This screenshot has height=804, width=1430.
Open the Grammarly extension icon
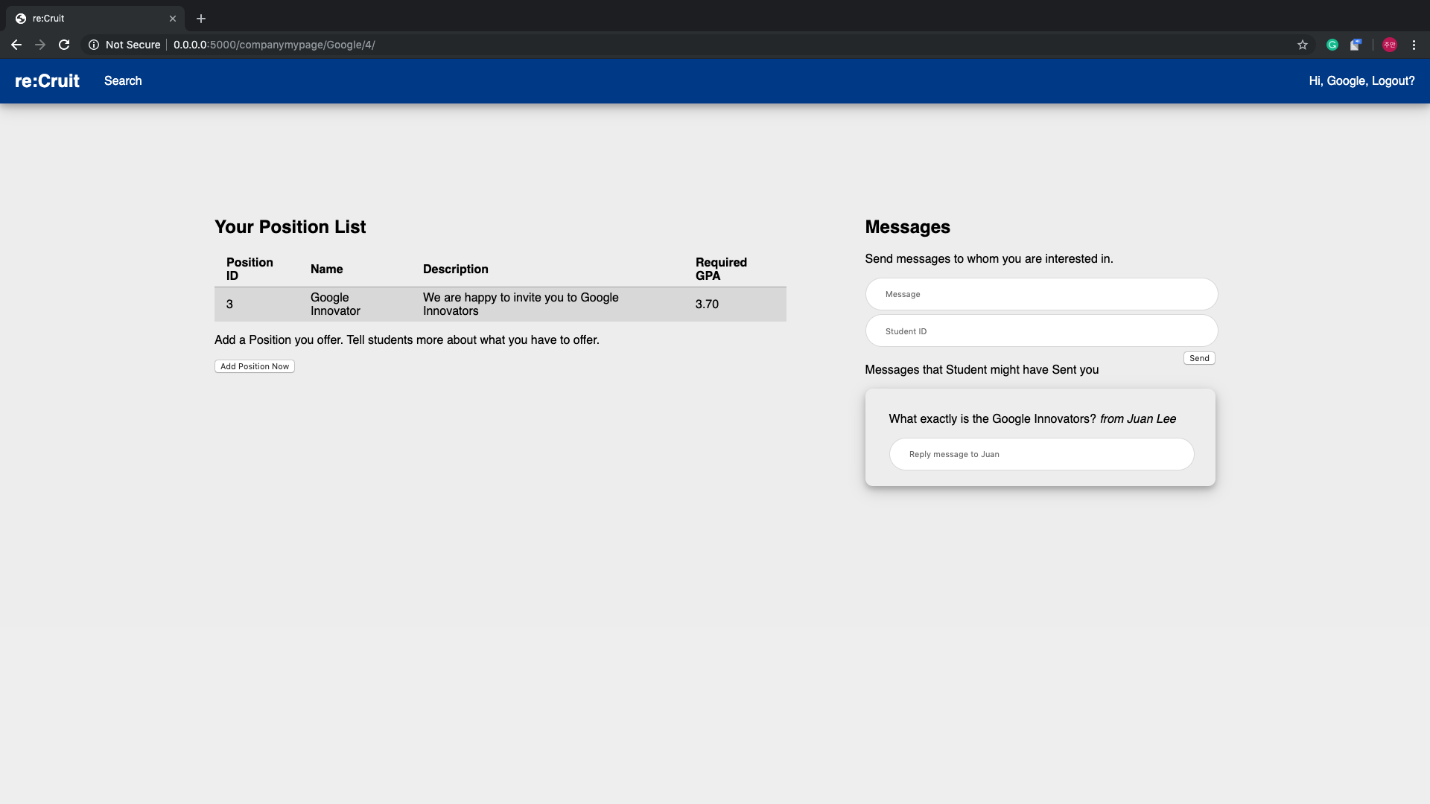[1332, 45]
